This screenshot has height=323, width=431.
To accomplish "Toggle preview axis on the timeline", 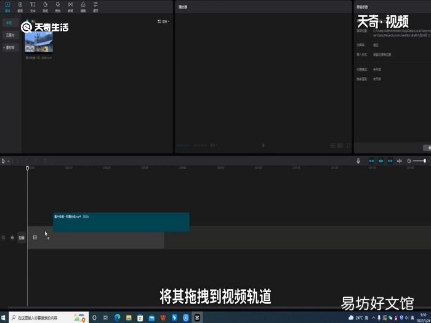I will click(400, 161).
